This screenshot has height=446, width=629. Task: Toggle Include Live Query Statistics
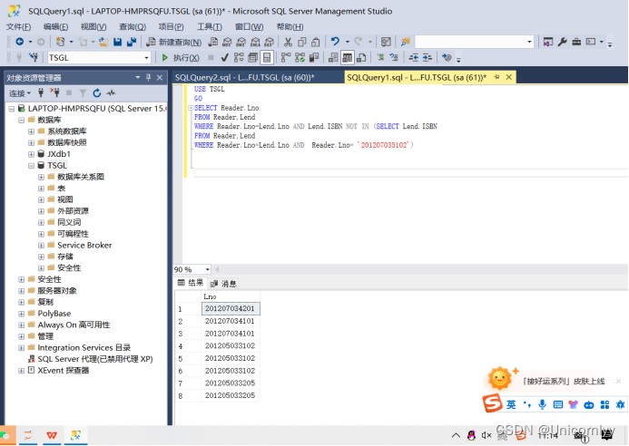pos(300,58)
